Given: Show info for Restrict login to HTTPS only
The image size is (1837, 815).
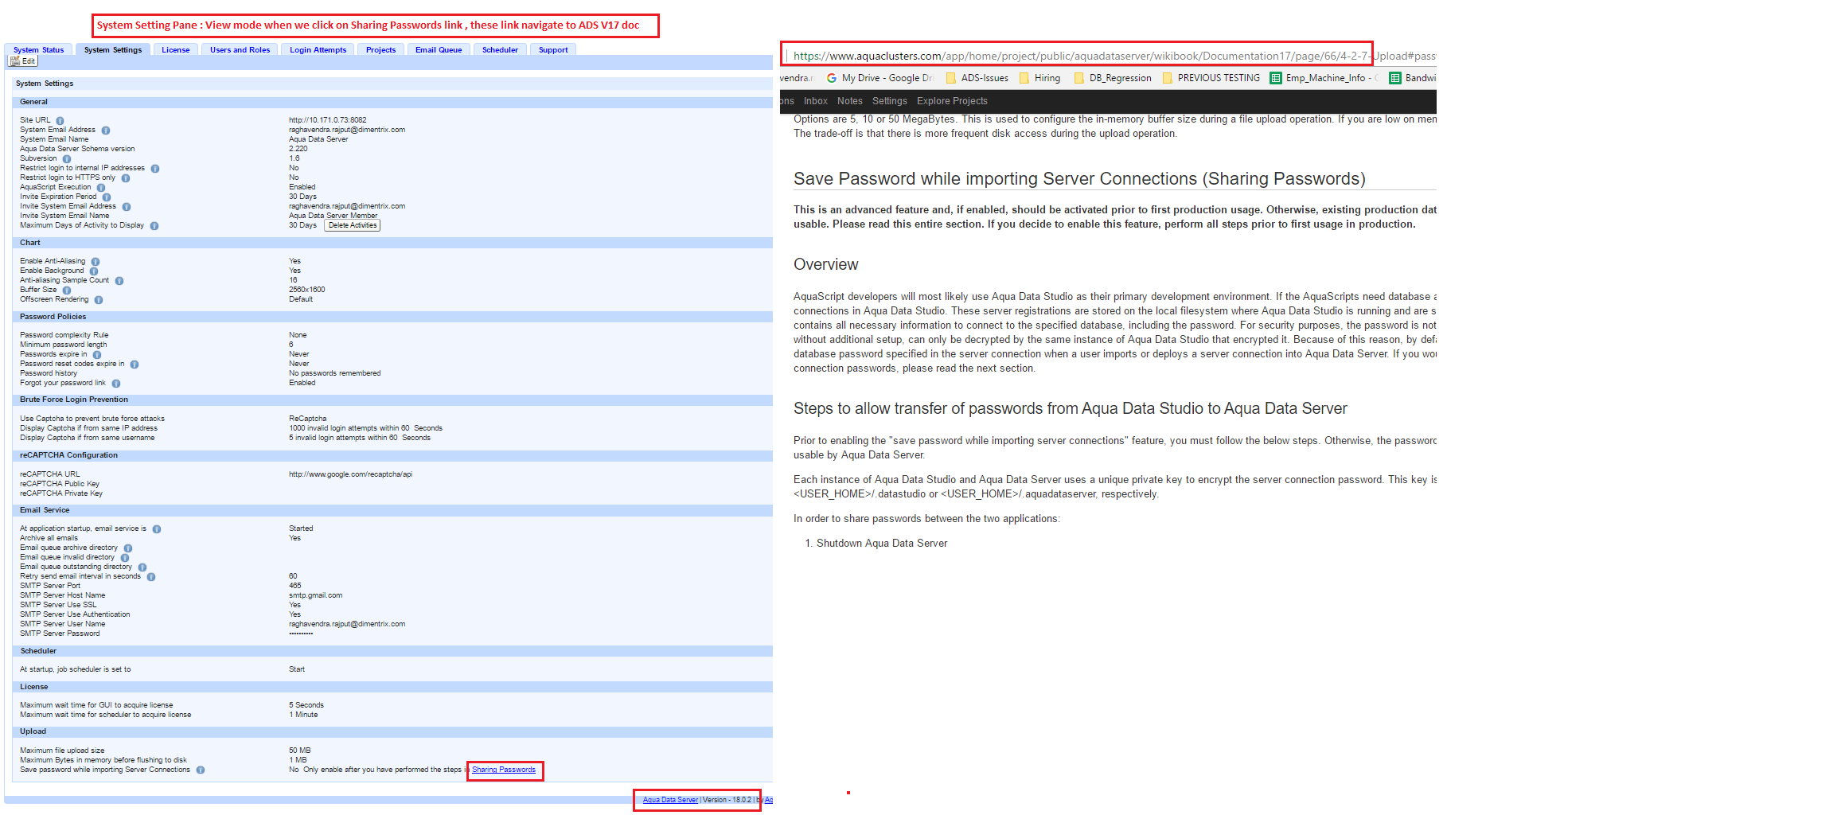Looking at the screenshot, I should tap(126, 178).
